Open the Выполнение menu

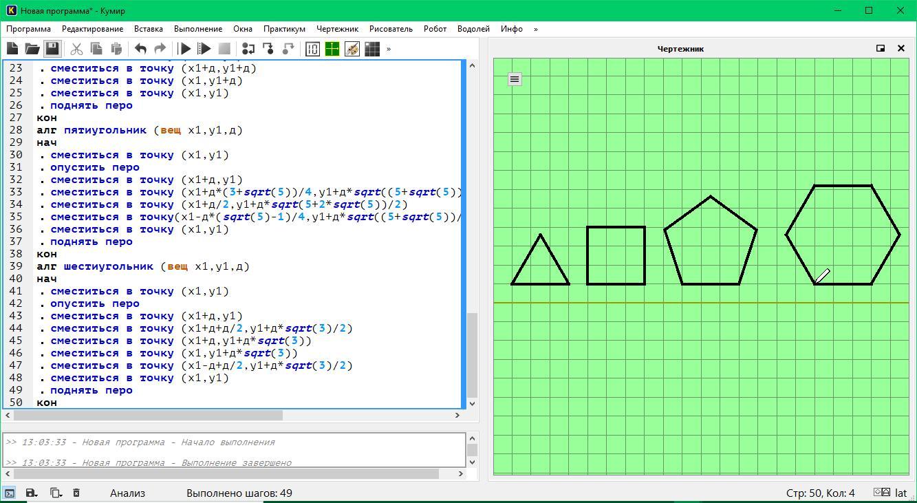click(x=198, y=29)
